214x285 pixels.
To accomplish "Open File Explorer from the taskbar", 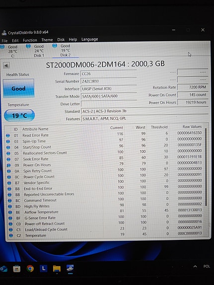I will pos(57,269).
